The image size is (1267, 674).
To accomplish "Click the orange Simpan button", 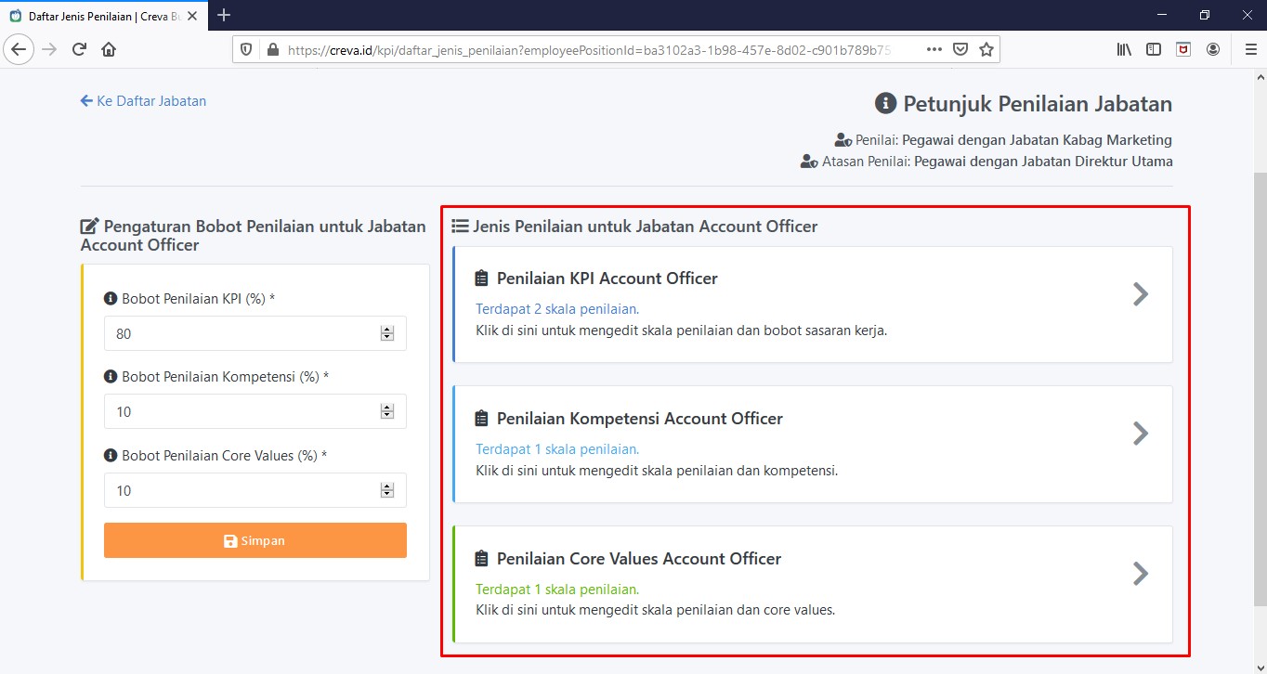I will click(255, 540).
